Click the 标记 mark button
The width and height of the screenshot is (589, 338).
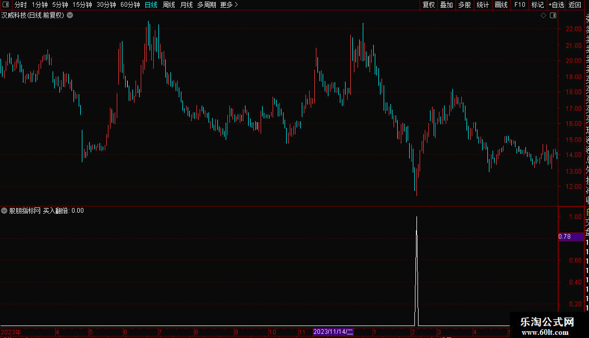tap(537, 5)
